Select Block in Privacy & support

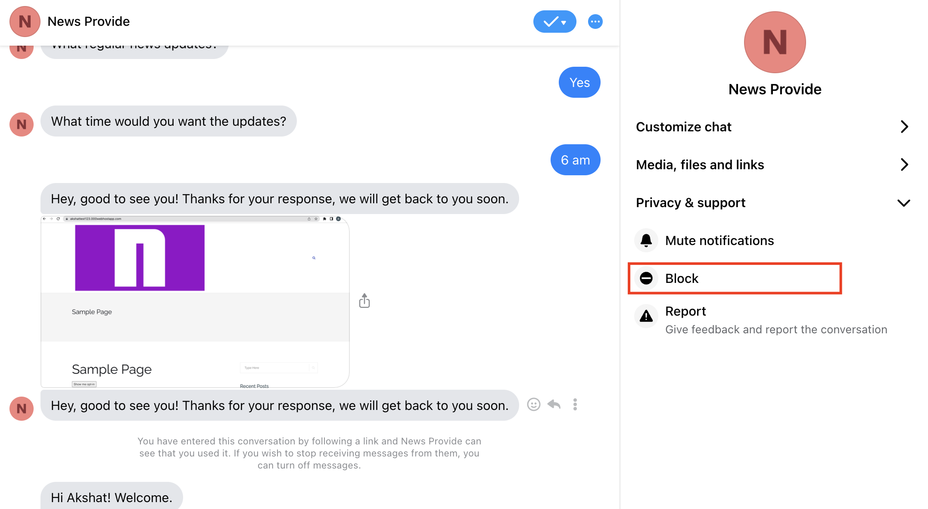[x=682, y=278]
